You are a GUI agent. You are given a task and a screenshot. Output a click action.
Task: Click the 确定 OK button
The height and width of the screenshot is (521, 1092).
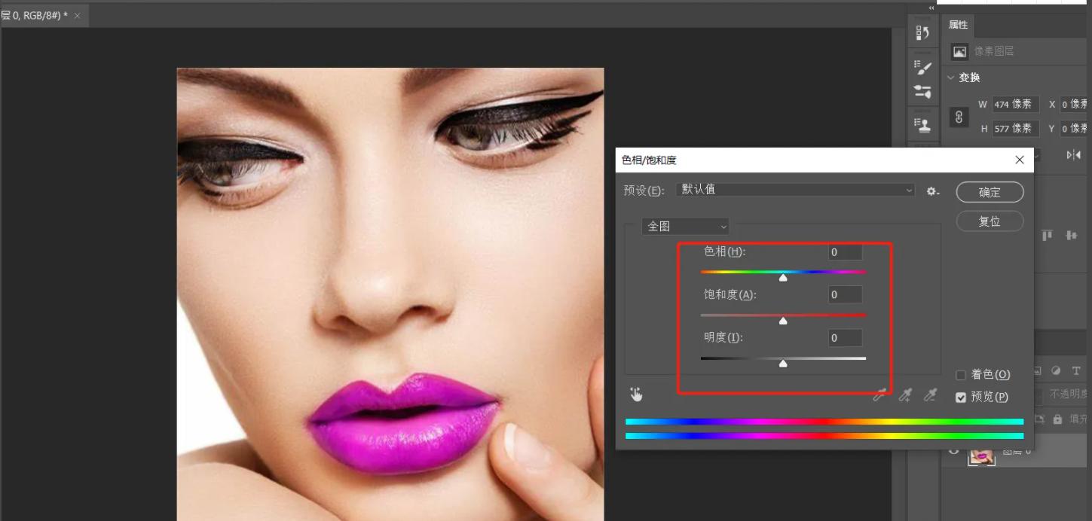[990, 192]
